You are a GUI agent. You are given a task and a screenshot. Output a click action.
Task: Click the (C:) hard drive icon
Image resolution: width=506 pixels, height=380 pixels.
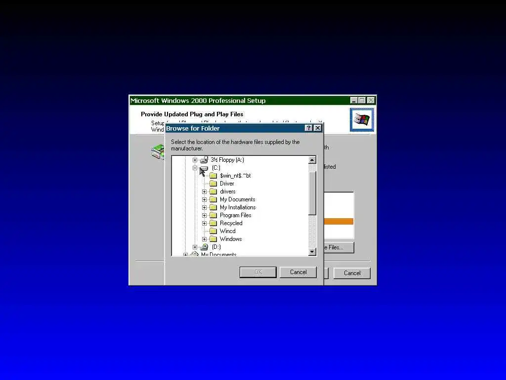point(204,168)
